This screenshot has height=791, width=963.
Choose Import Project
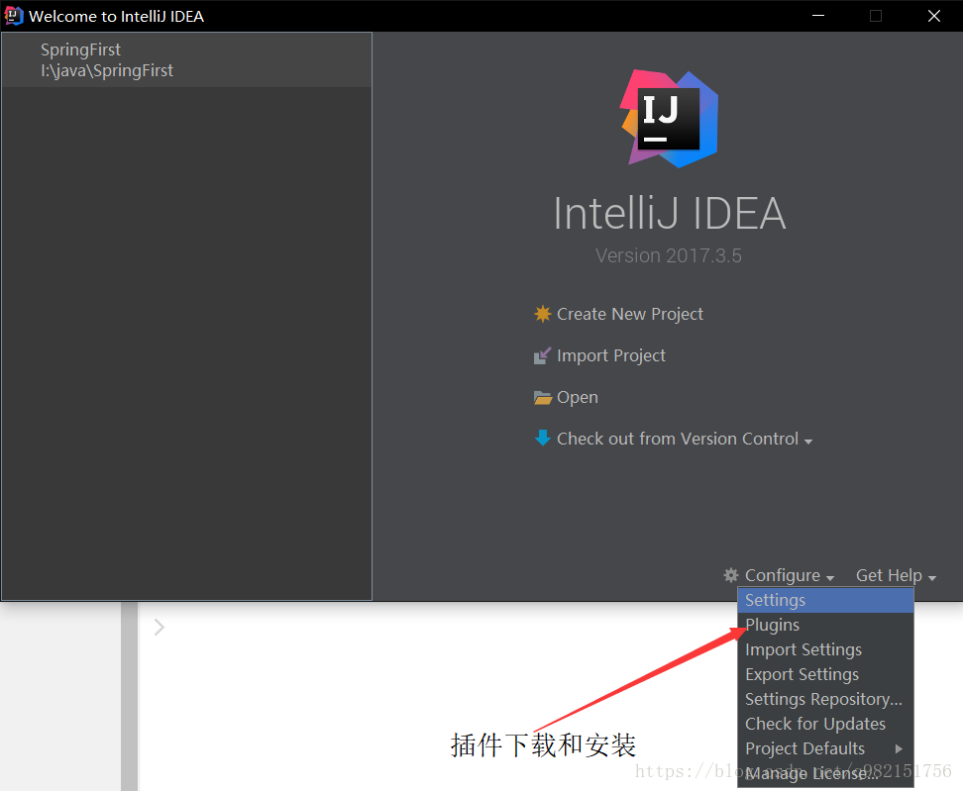click(x=611, y=355)
